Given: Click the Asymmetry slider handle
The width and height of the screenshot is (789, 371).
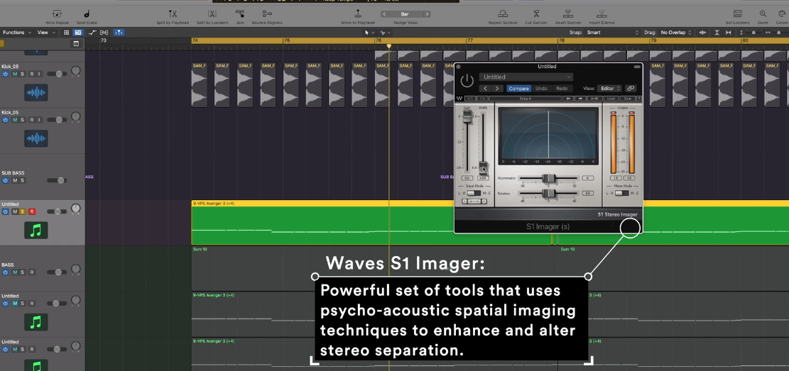Looking at the screenshot, I should pyautogui.click(x=548, y=179).
